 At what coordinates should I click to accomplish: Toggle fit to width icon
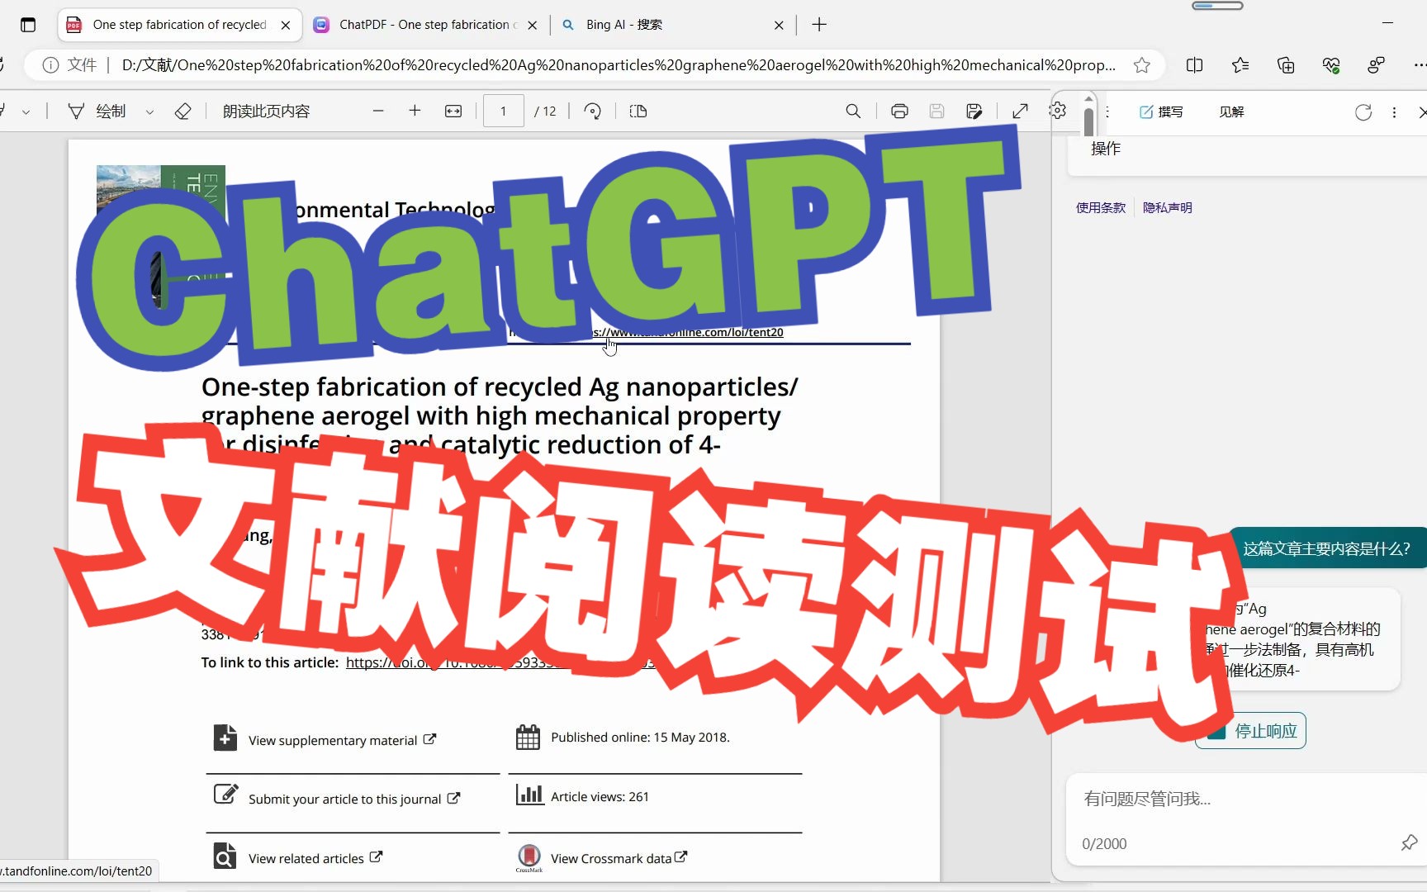[453, 111]
